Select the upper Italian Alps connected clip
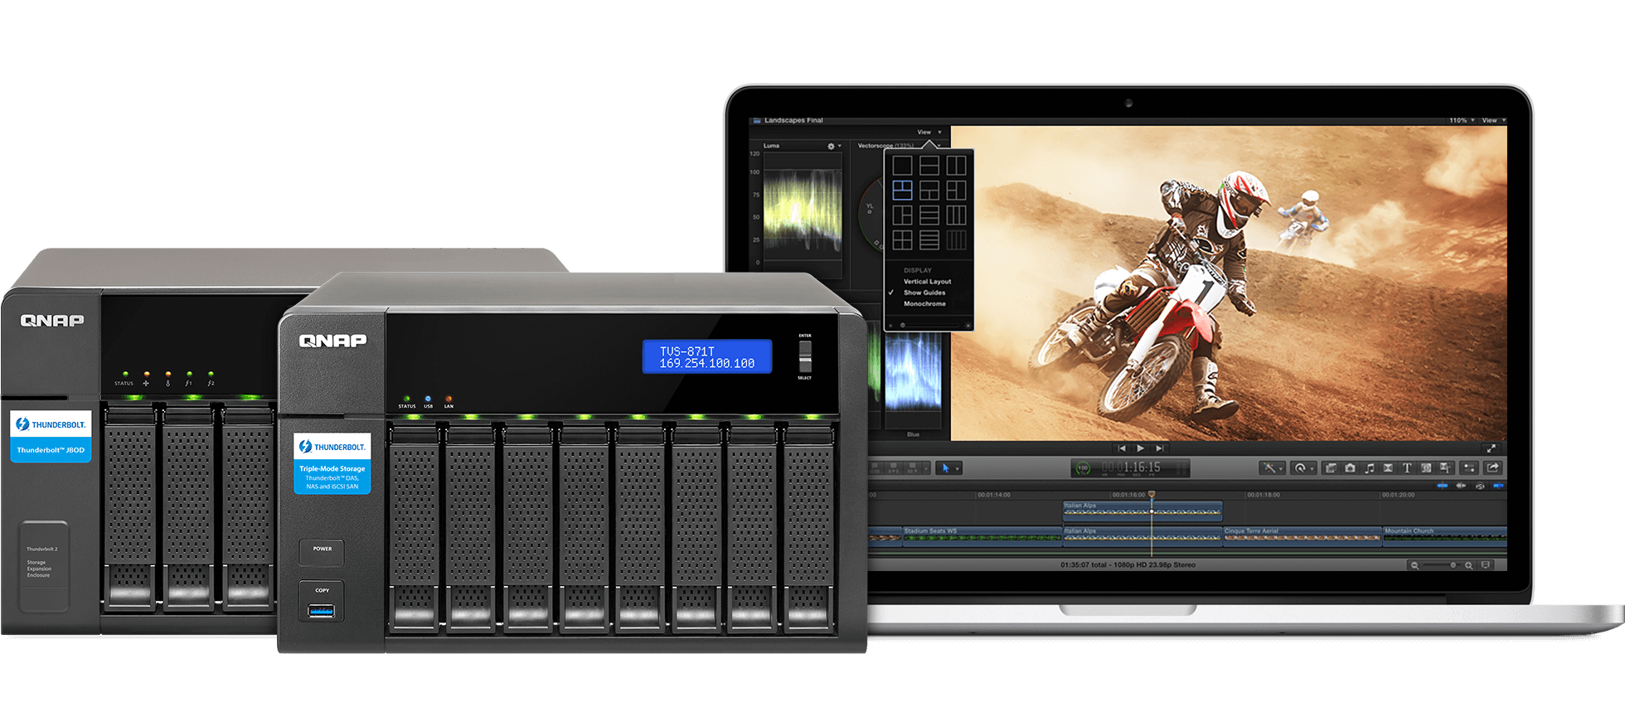Viewport: 1625px width, 707px height. (x=1142, y=511)
